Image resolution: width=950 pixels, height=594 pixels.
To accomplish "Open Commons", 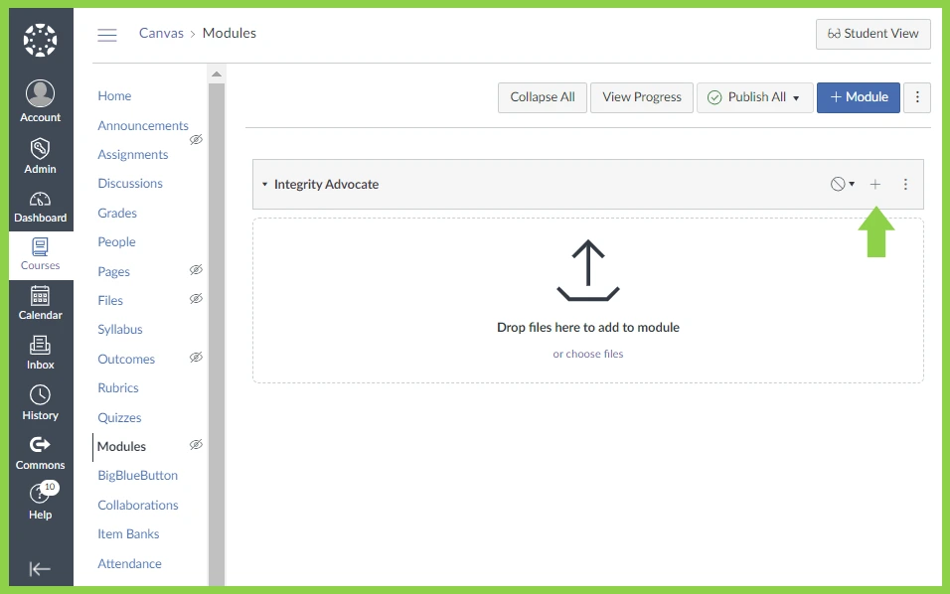I will (40, 454).
